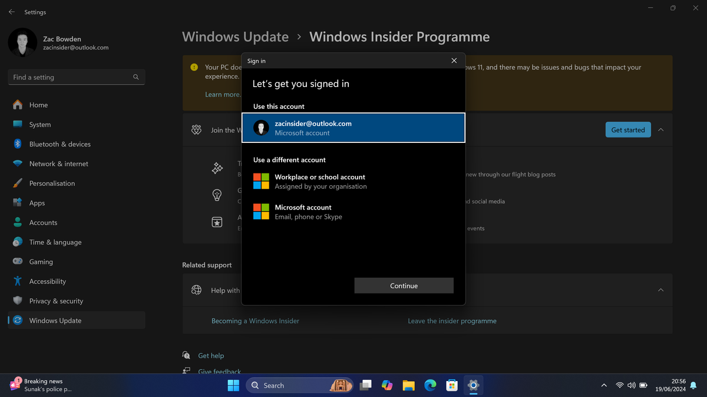Collapse the Windows Insider Programme join section
This screenshot has width=707, height=397.
point(660,130)
